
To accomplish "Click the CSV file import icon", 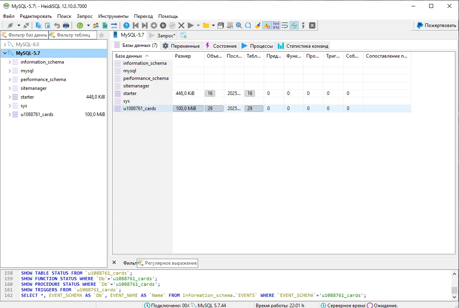I will [105, 25].
